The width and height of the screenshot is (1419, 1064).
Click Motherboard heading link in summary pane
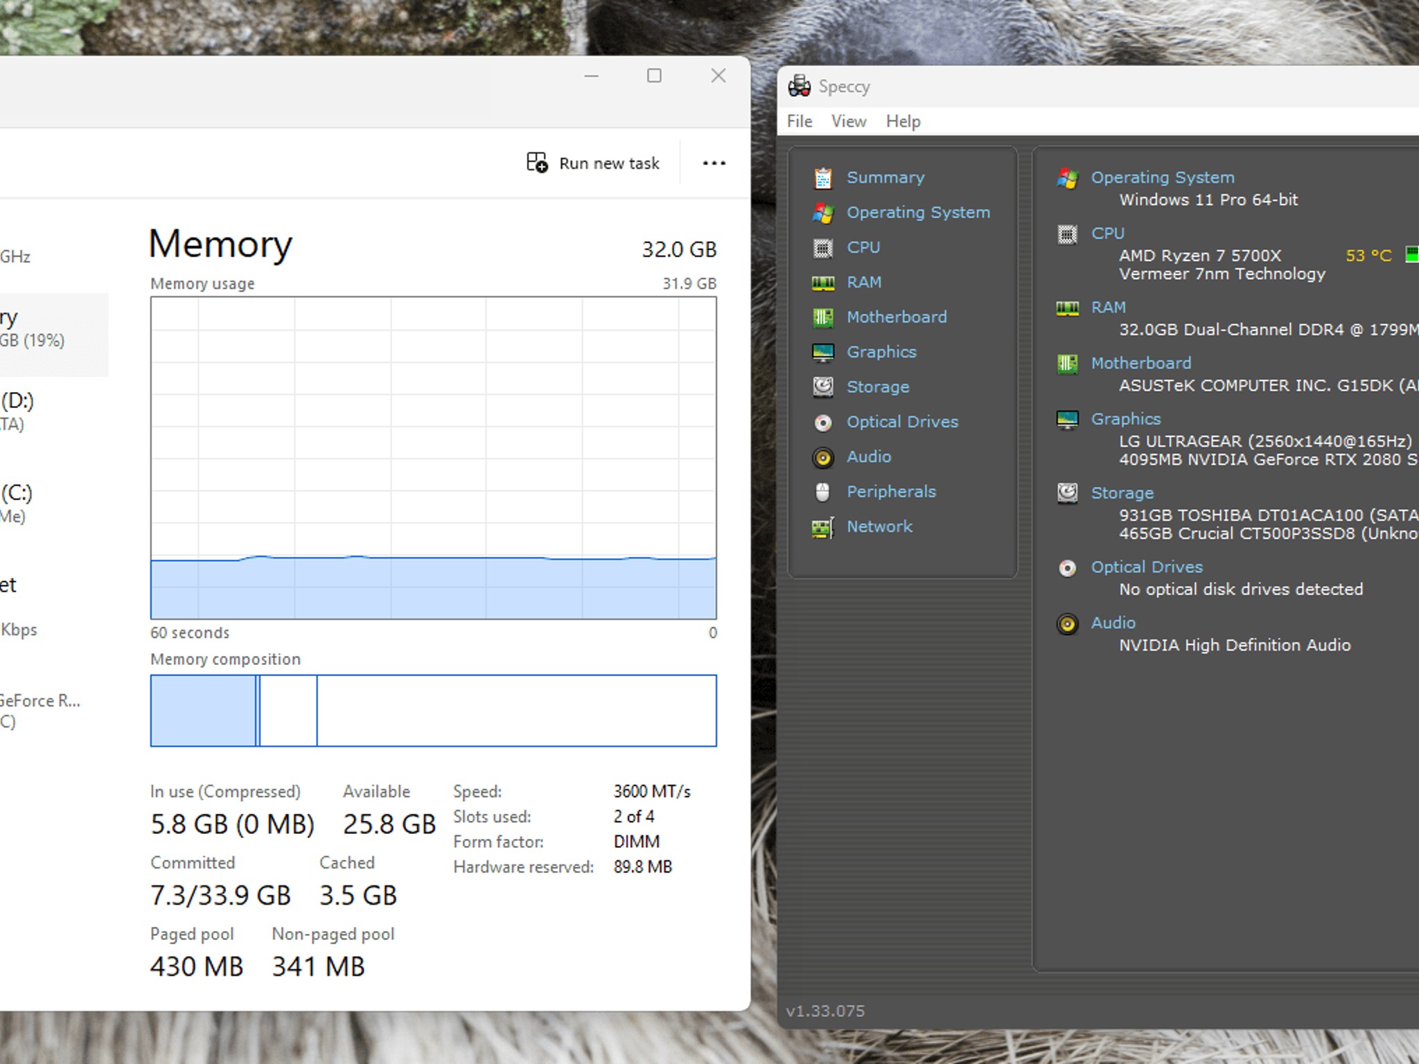coord(1141,363)
